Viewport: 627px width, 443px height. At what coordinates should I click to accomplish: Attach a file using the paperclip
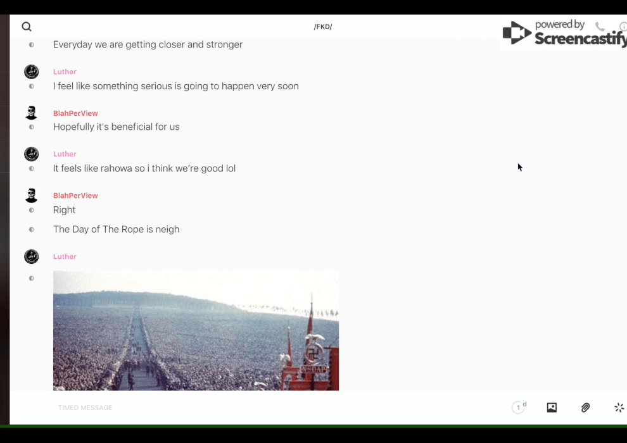pyautogui.click(x=585, y=408)
